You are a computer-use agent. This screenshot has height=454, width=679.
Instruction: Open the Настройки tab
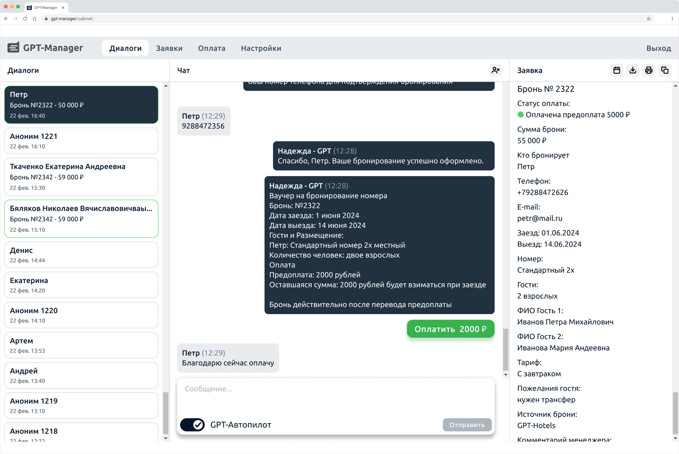(261, 48)
